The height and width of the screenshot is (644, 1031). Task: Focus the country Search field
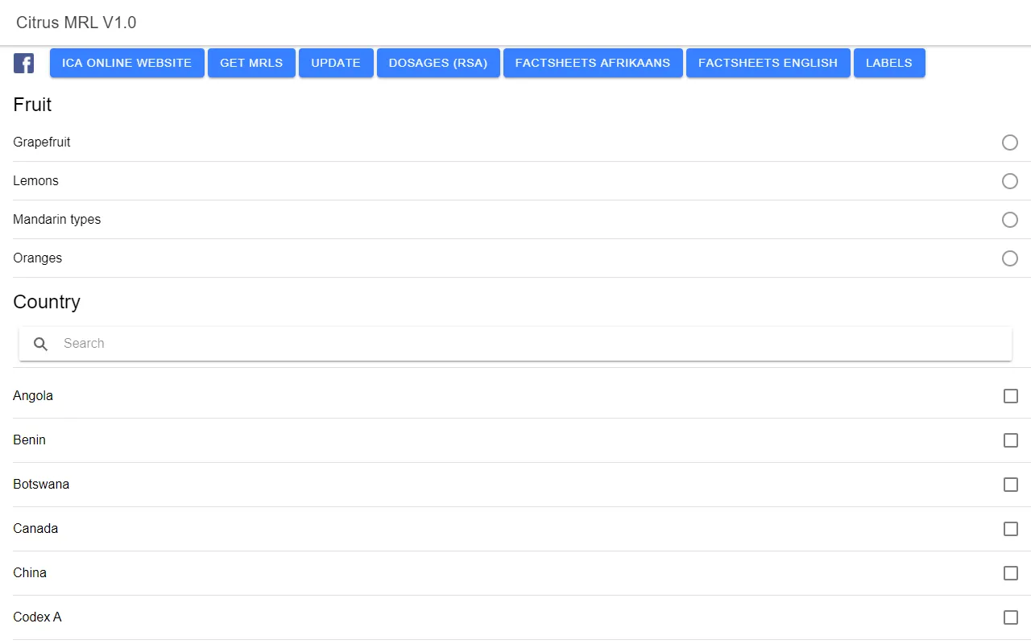[x=515, y=344]
